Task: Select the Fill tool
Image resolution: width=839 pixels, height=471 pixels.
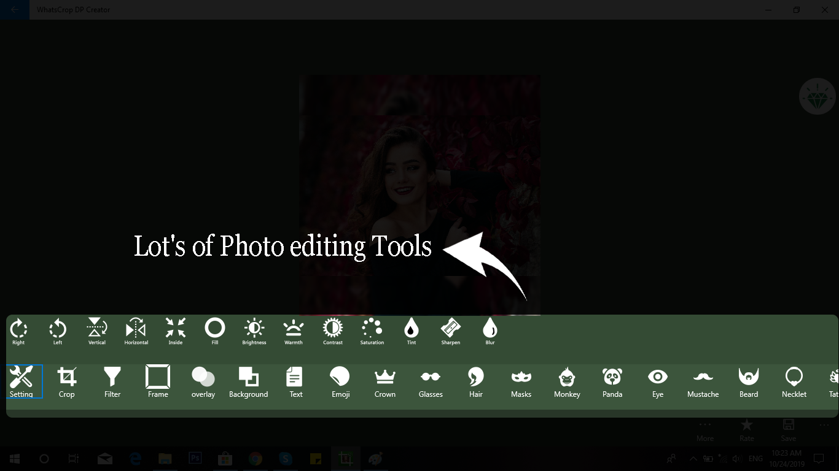Action: 215,331
